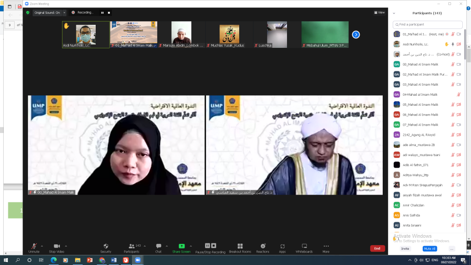The image size is (471, 265).
Task: Open the Chat bubble icon
Action: coord(158,246)
